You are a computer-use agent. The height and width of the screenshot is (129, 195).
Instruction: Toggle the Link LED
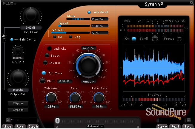[x=4, y=40]
